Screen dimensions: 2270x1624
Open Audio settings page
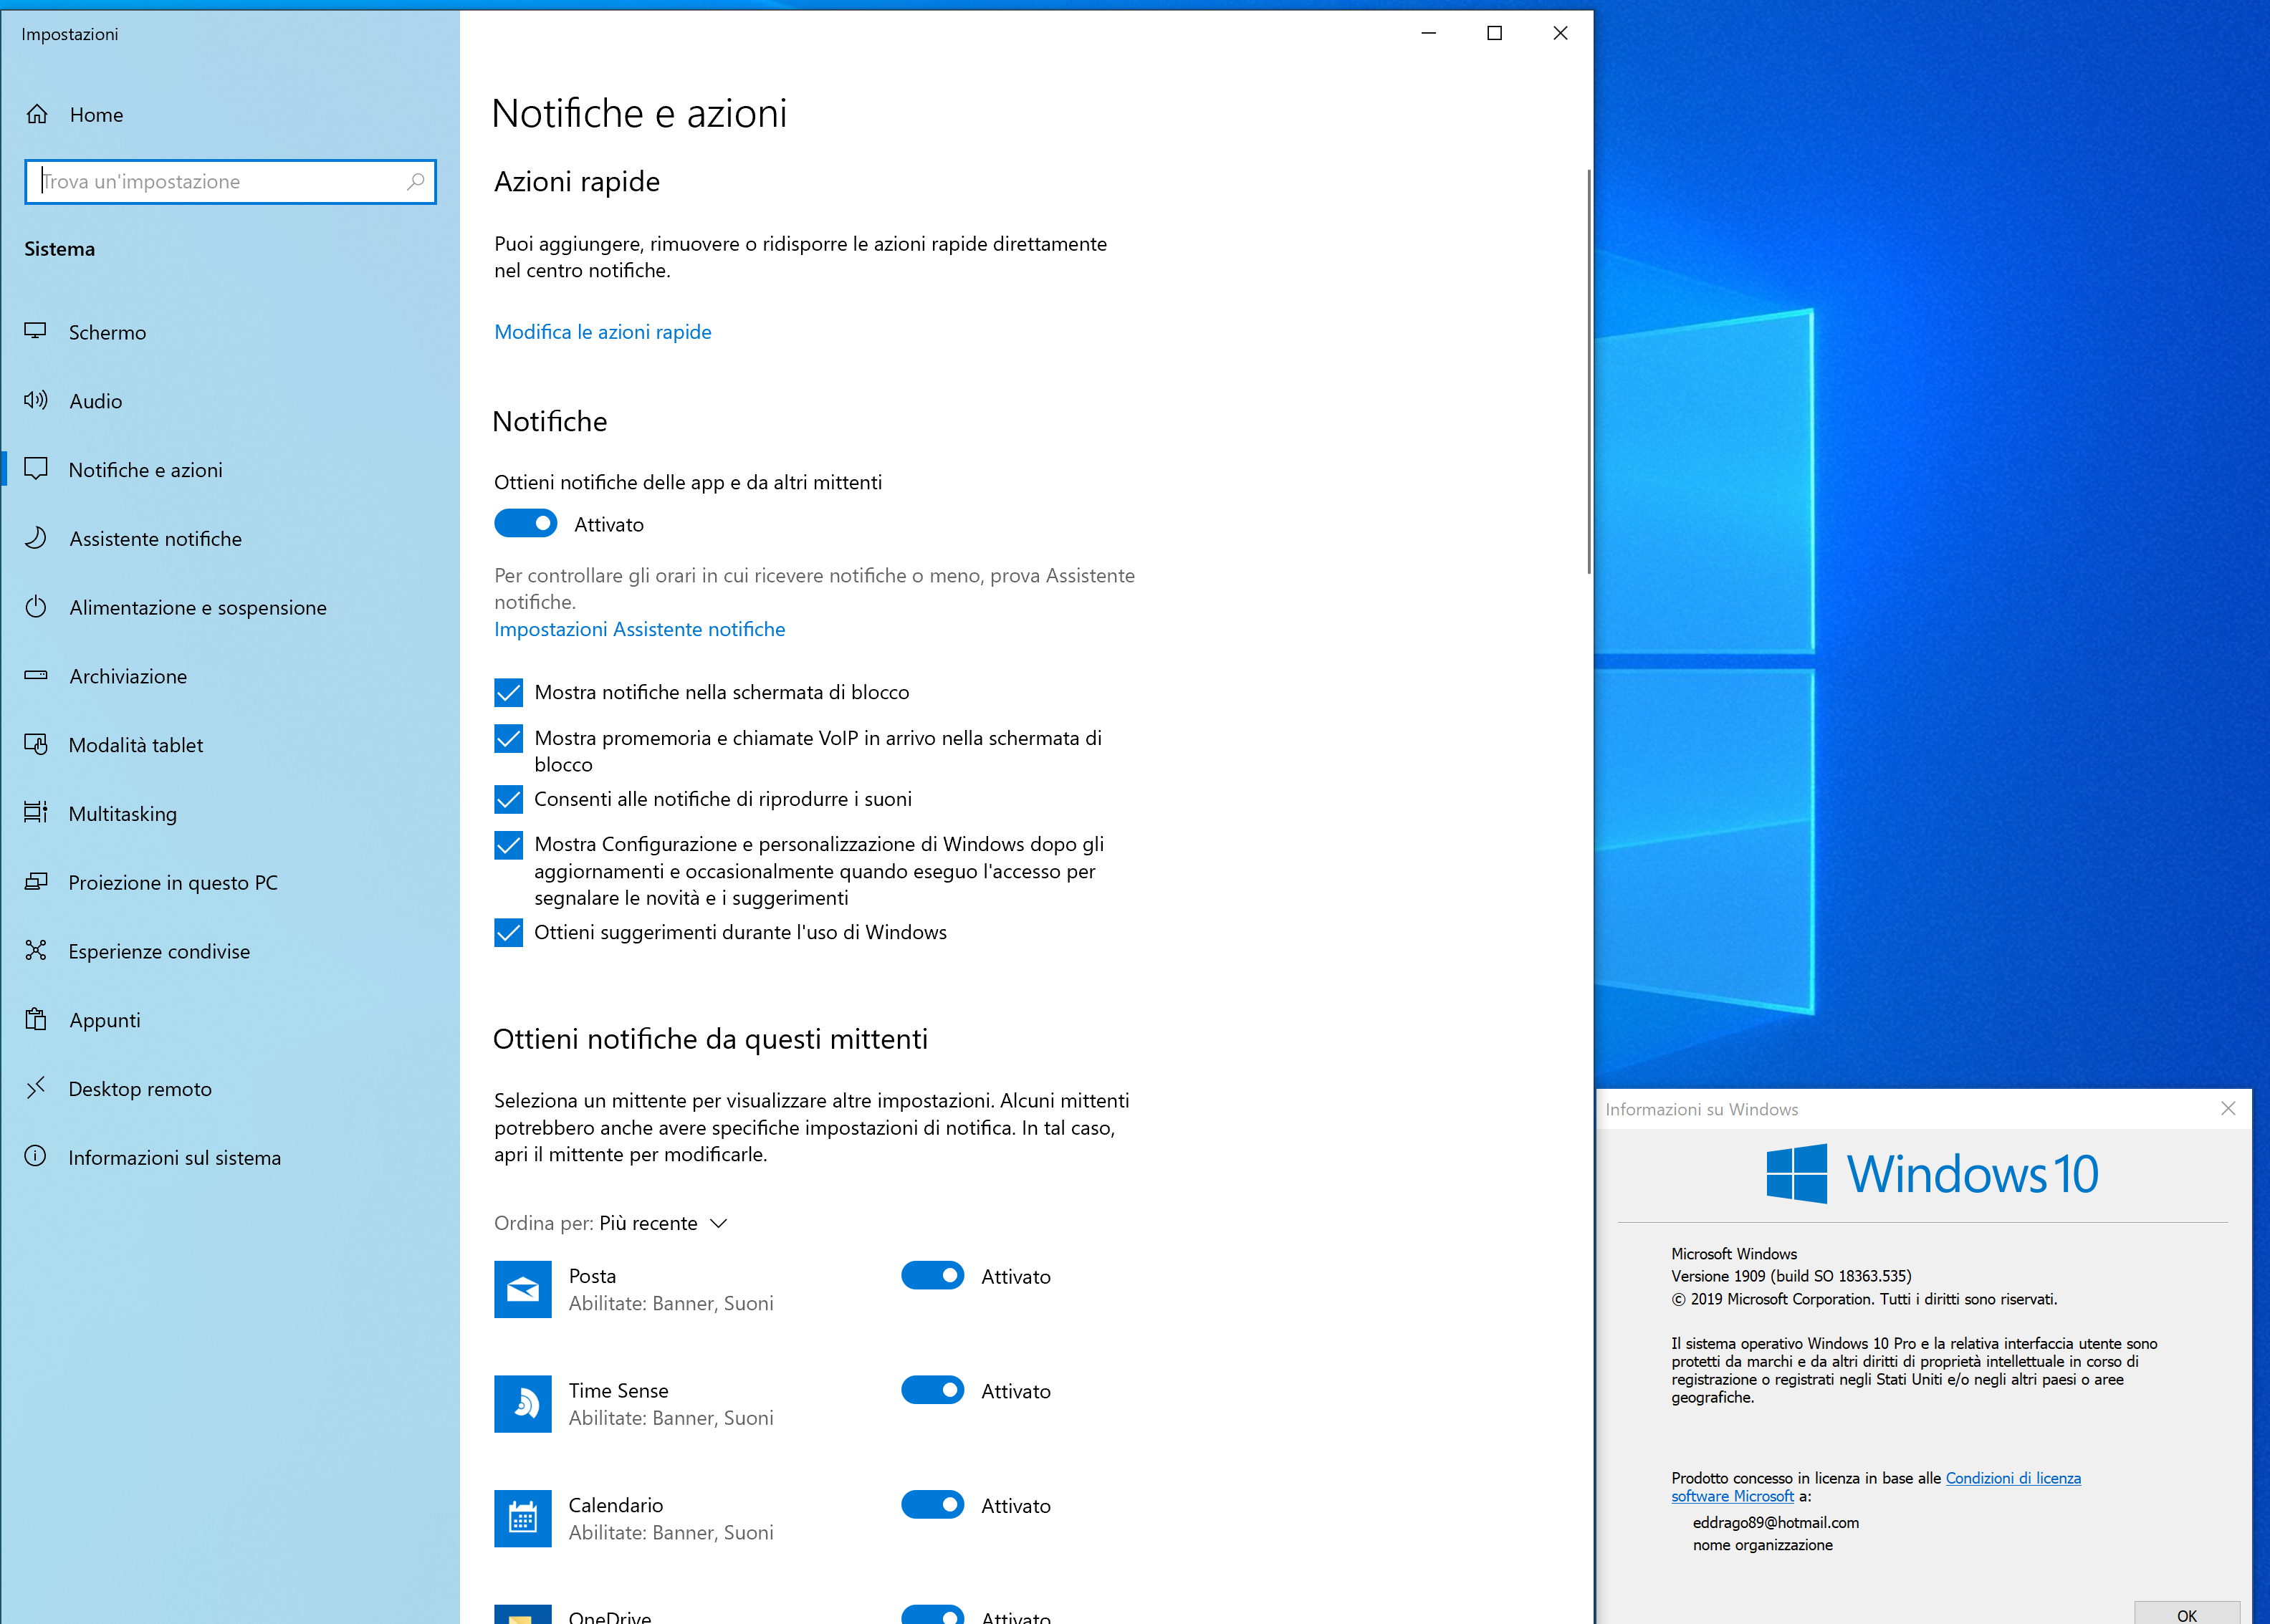coord(230,401)
